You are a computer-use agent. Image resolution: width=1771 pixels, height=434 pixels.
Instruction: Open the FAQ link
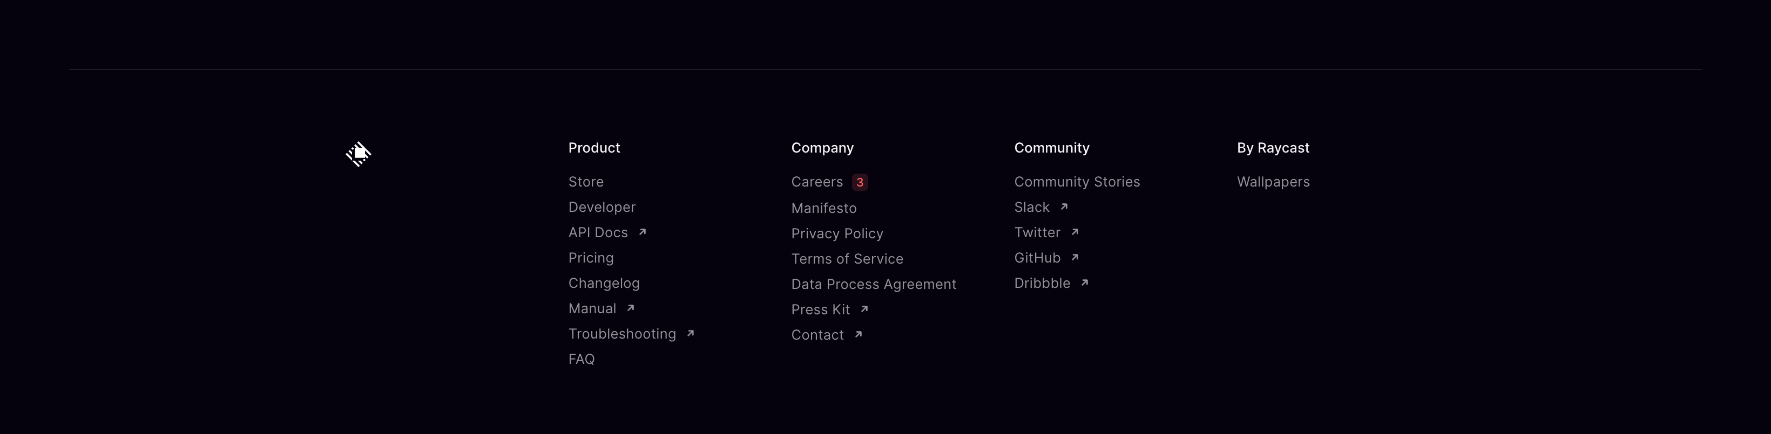581,359
